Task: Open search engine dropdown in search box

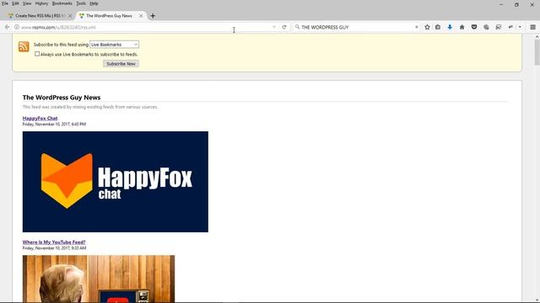Action: [x=416, y=27]
